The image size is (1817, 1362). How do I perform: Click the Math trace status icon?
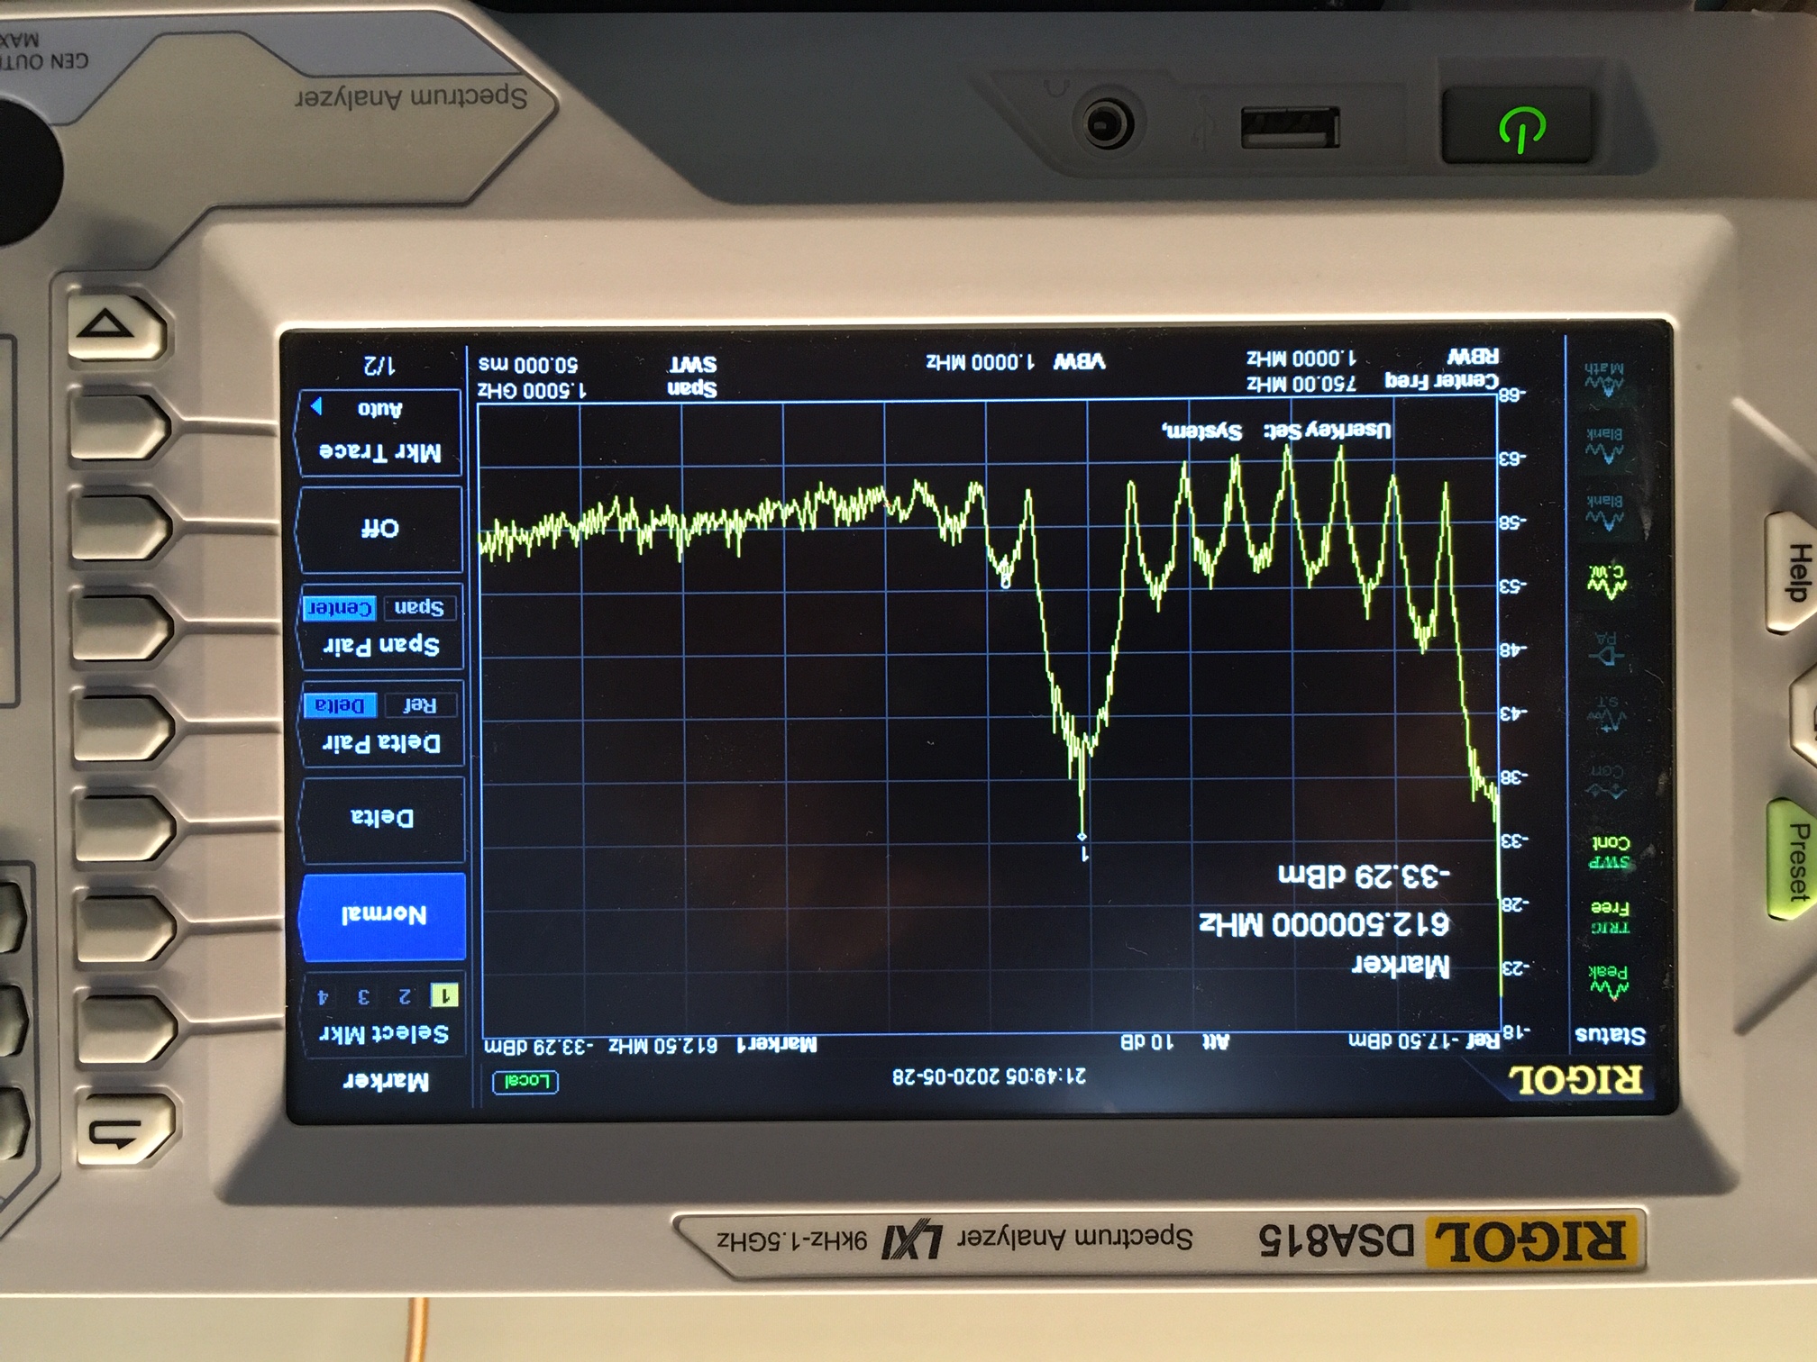(1604, 379)
